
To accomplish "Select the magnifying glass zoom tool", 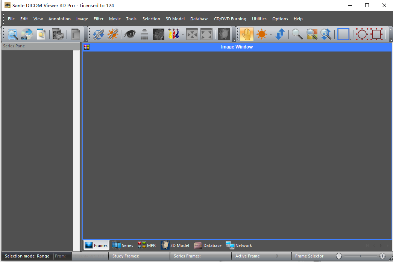I will coord(297,35).
